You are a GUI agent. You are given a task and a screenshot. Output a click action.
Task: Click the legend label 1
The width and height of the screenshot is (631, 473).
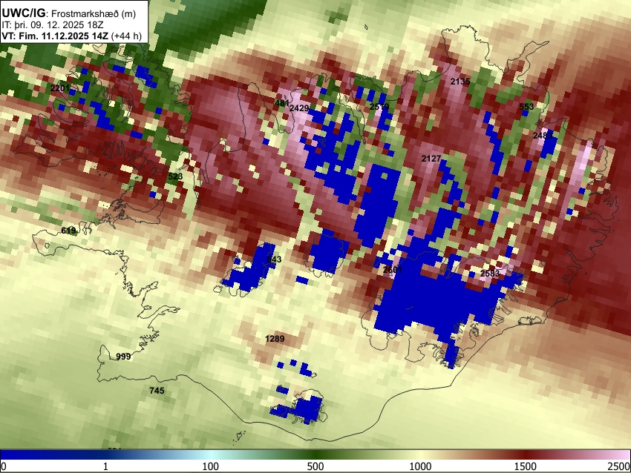point(105,466)
